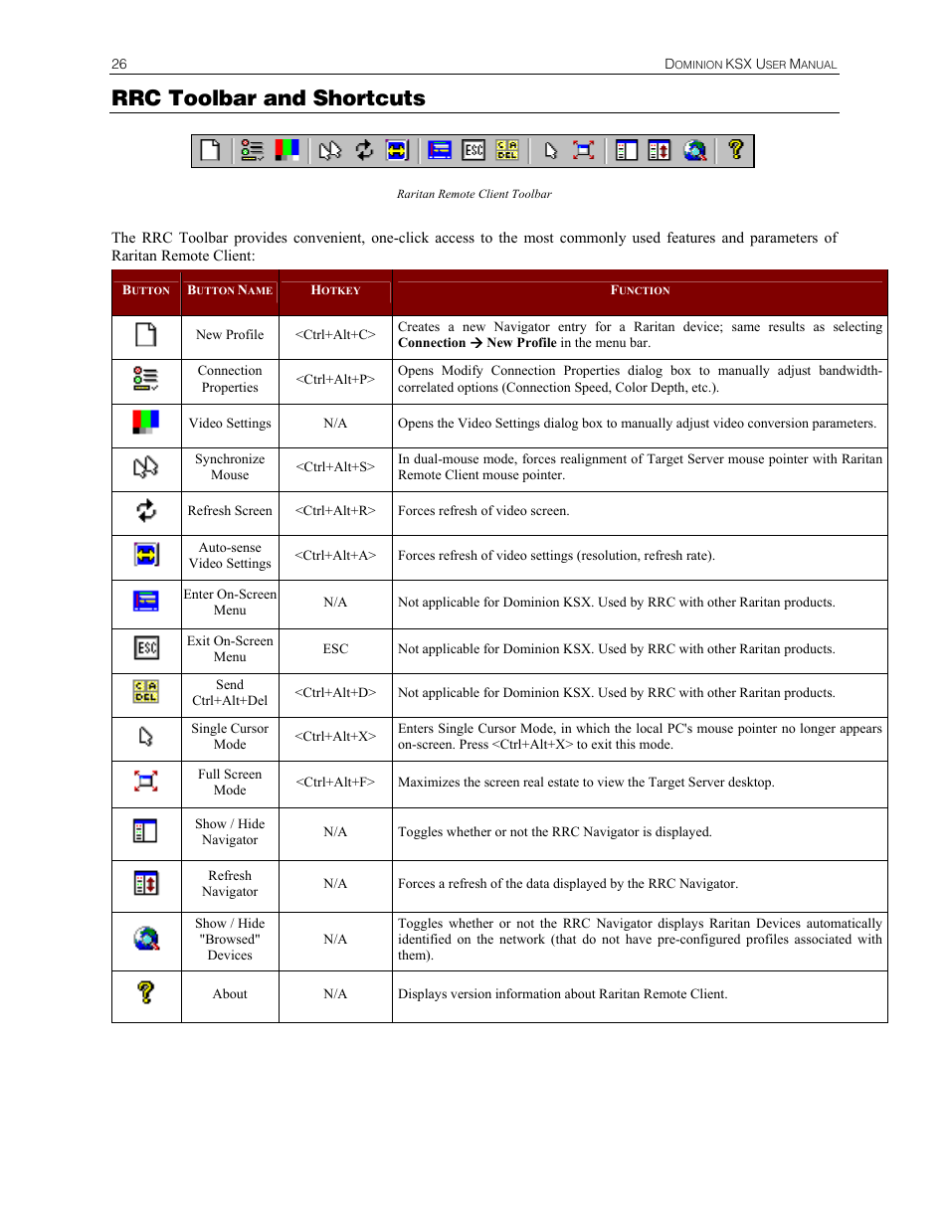The width and height of the screenshot is (949, 1228).
Task: Click the Full Screen Mode icon in table
Action: tap(146, 782)
